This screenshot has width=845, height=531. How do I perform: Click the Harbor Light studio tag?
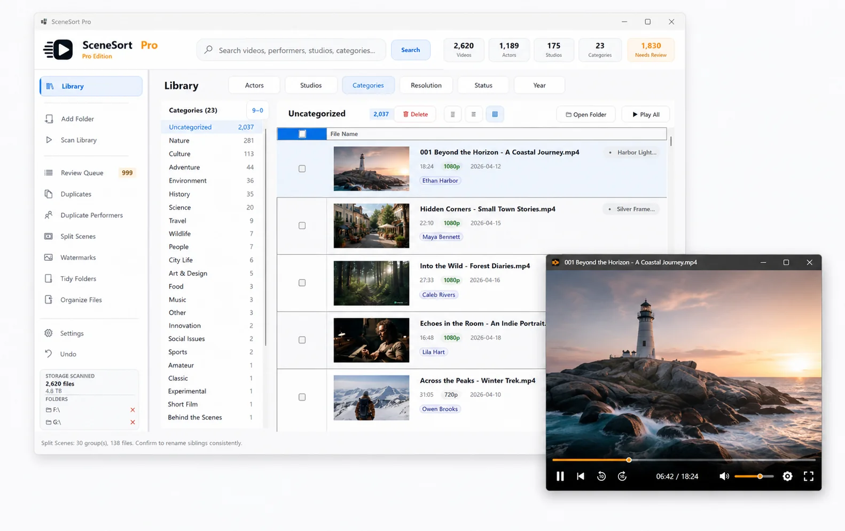click(632, 152)
